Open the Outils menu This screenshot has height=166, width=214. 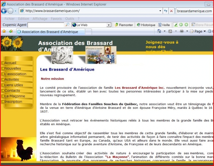pos(70,19)
